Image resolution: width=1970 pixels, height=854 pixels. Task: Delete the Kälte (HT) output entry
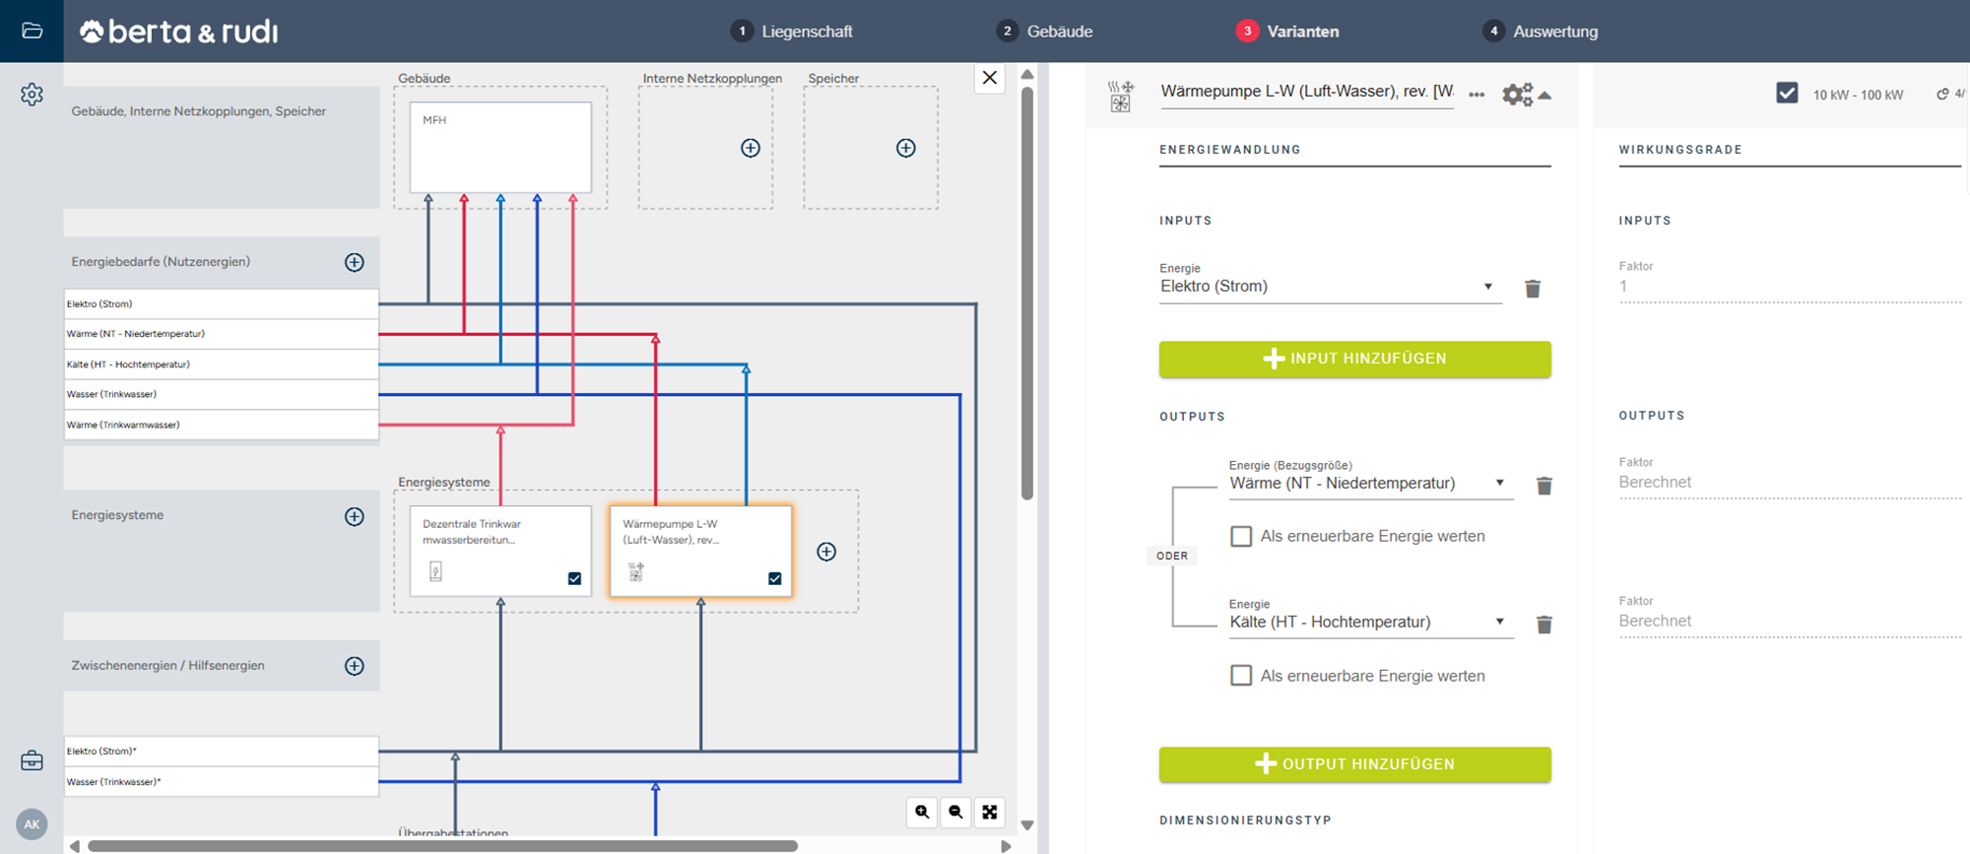click(1544, 624)
